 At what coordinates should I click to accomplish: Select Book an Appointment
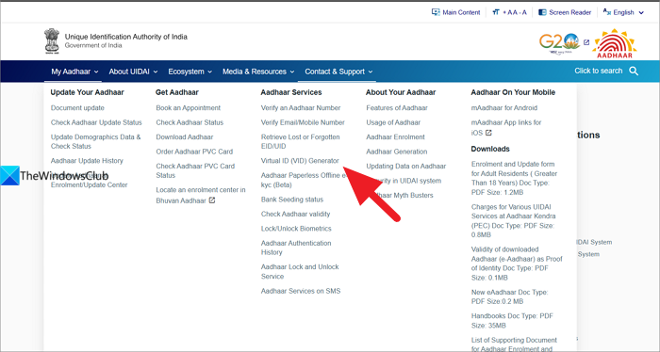[189, 108]
